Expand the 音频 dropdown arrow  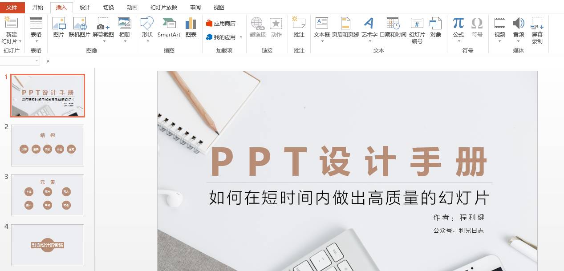pos(518,41)
